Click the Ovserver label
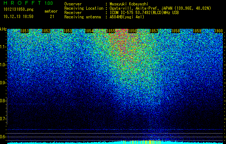This screenshot has height=144, width=226. click(73, 4)
